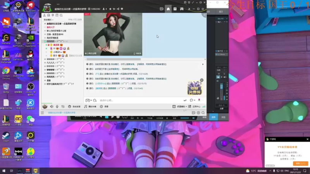Click the search icon at YY bottom-right
310x174 pixels.
coord(203,113)
